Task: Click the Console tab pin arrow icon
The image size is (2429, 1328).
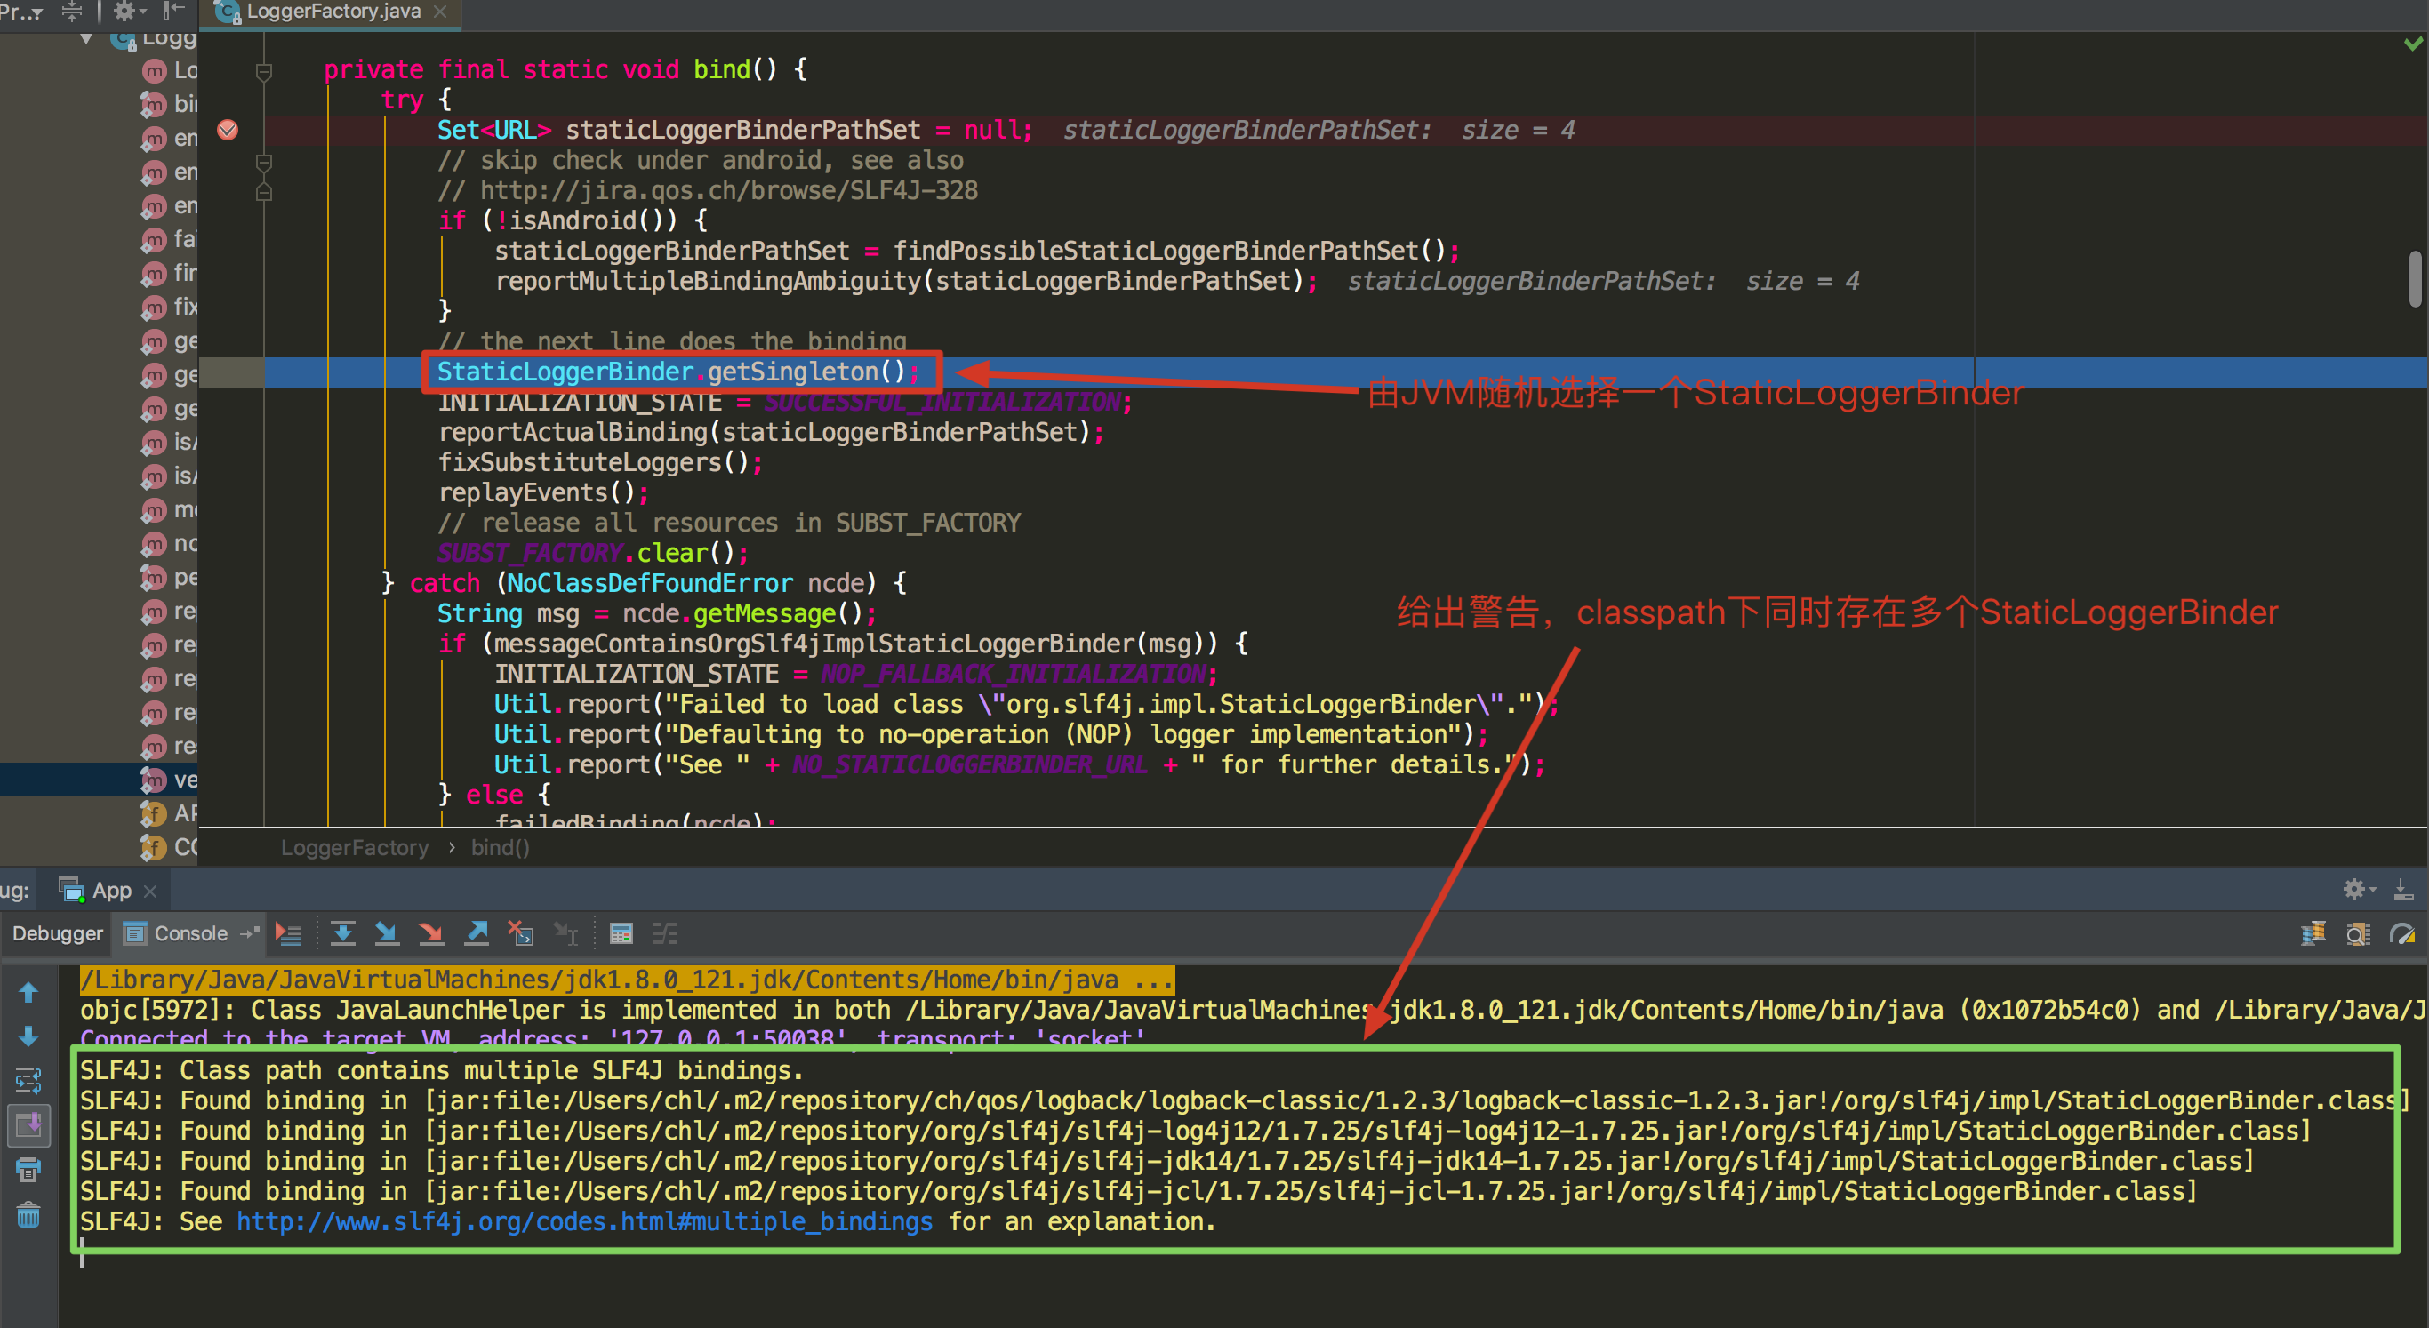Action: (x=249, y=933)
